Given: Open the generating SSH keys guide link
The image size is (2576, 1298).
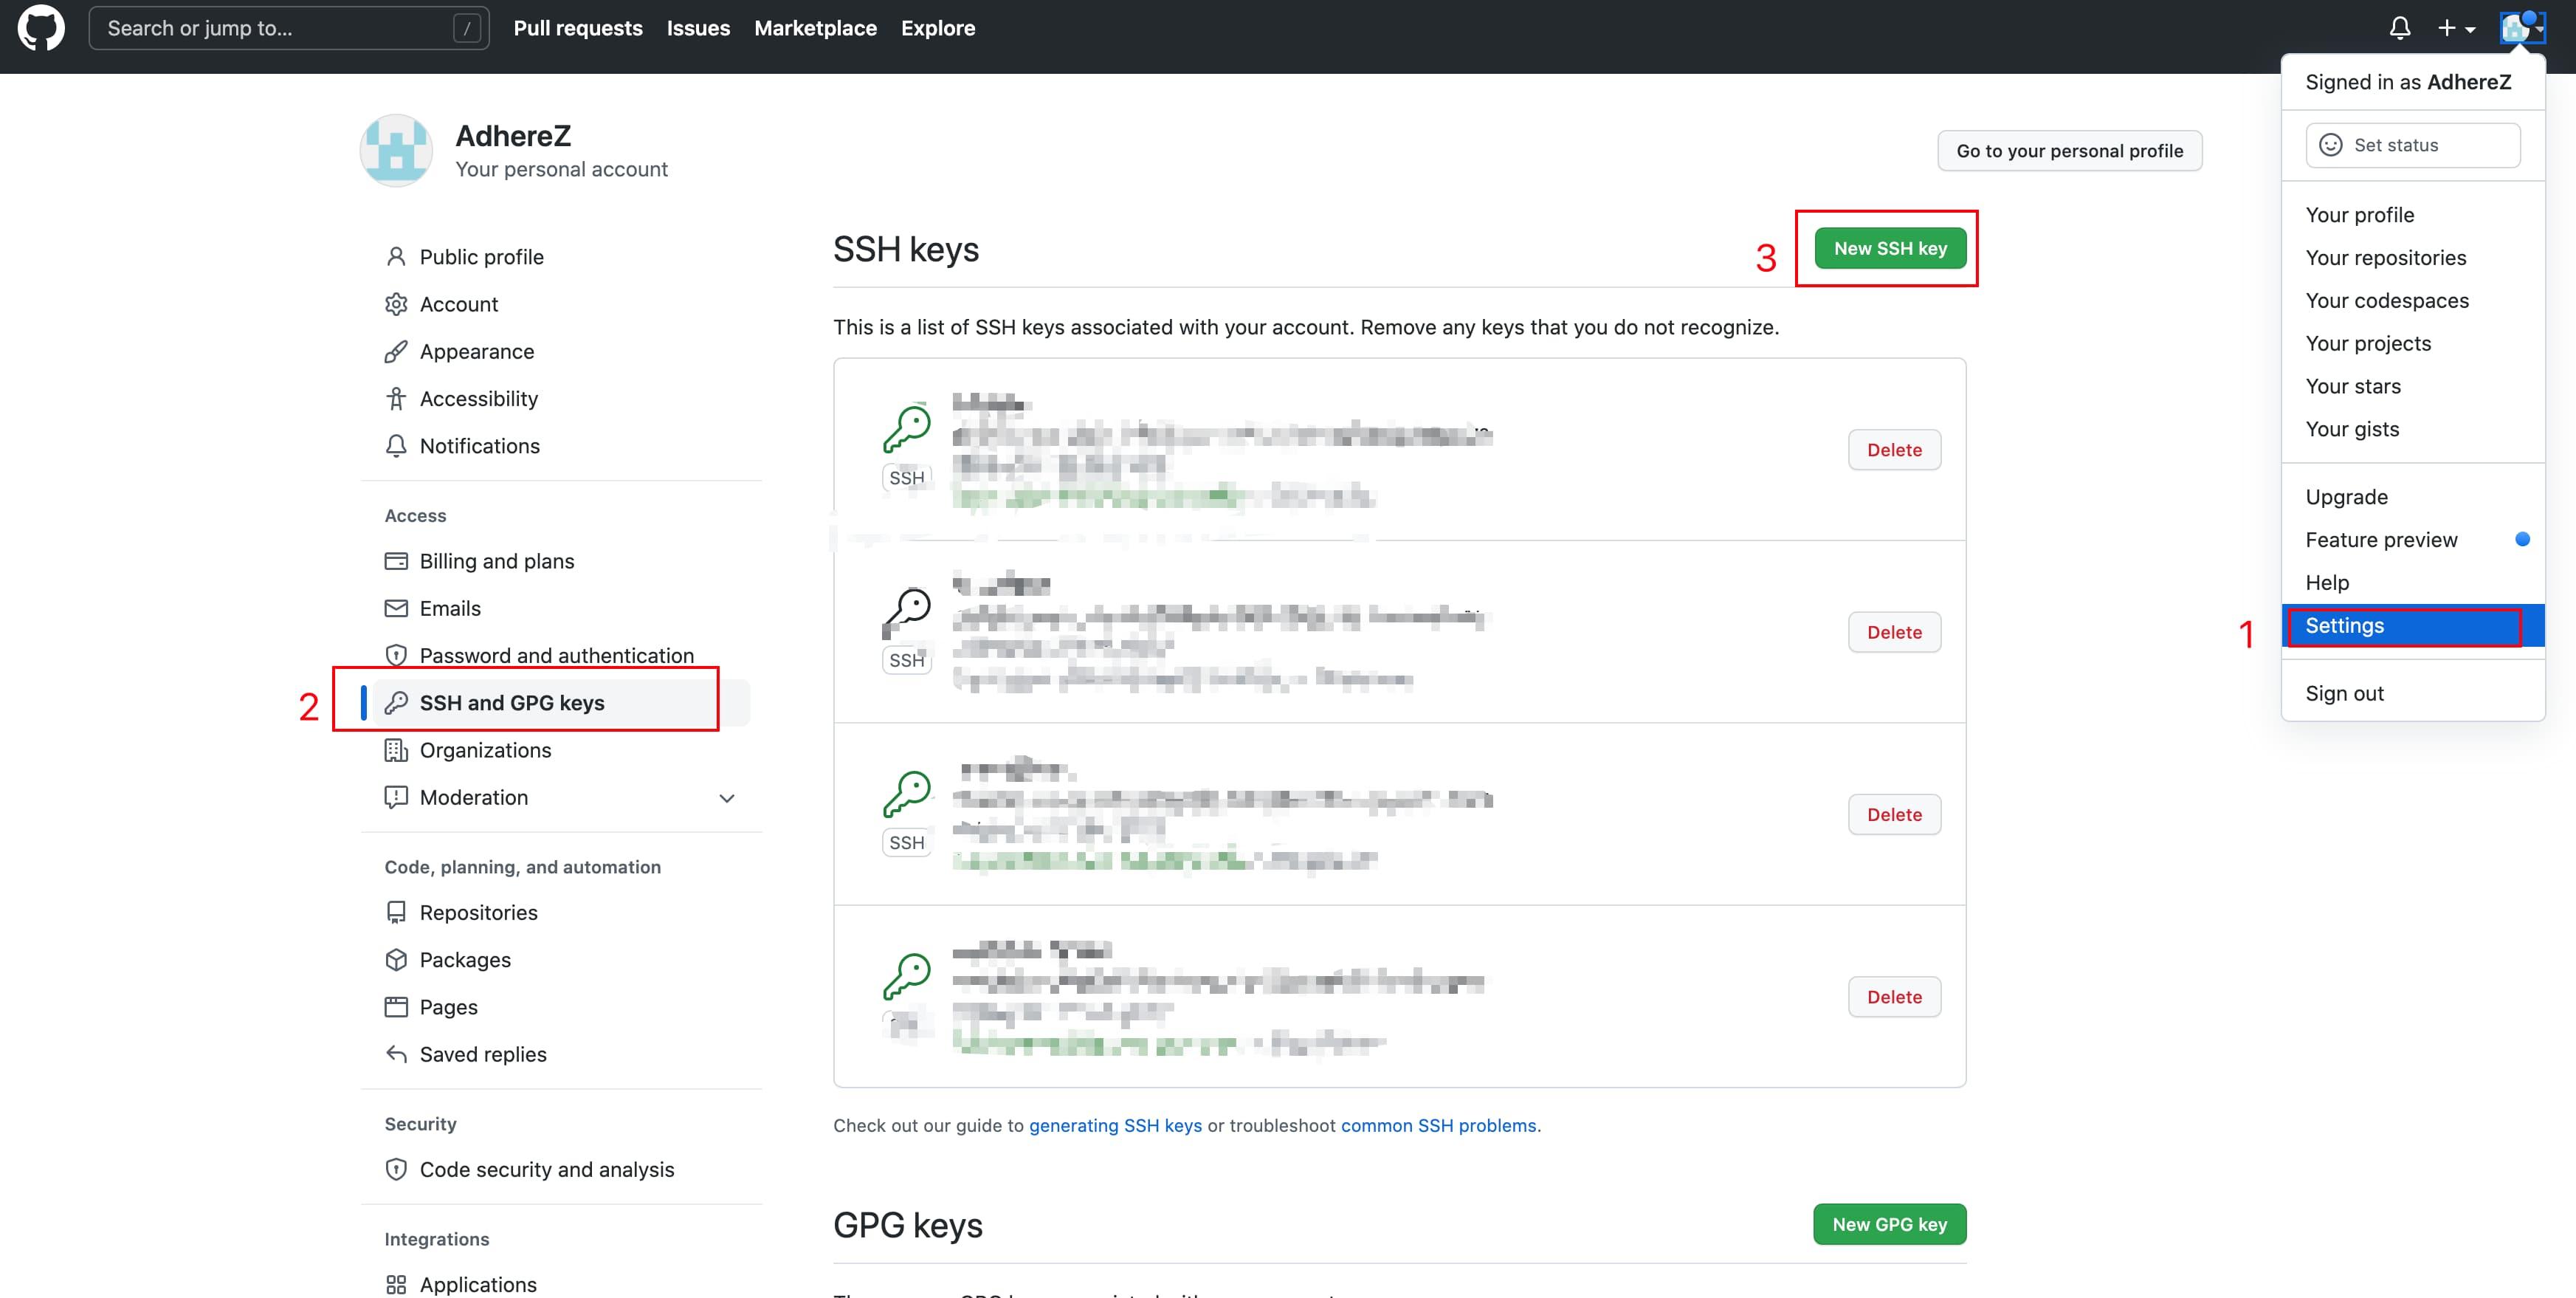Looking at the screenshot, I should [1115, 1125].
